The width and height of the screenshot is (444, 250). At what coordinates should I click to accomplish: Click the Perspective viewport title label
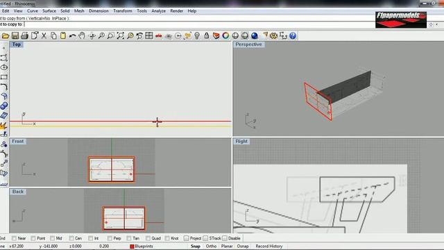[248, 44]
